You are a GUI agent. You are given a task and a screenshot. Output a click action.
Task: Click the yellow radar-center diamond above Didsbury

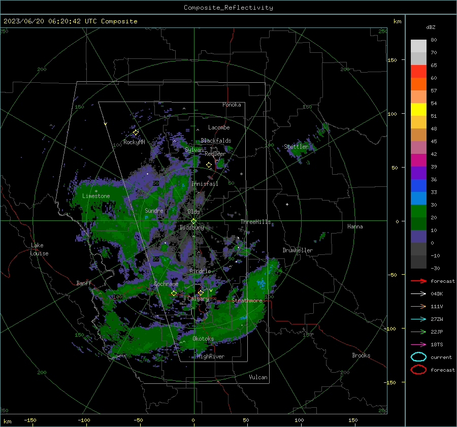tap(193, 221)
